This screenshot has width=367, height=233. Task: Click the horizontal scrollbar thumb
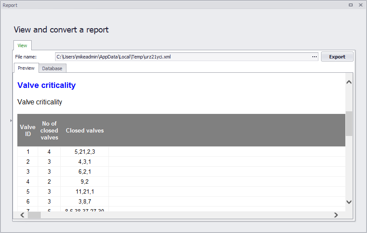pyautogui.click(x=34, y=215)
